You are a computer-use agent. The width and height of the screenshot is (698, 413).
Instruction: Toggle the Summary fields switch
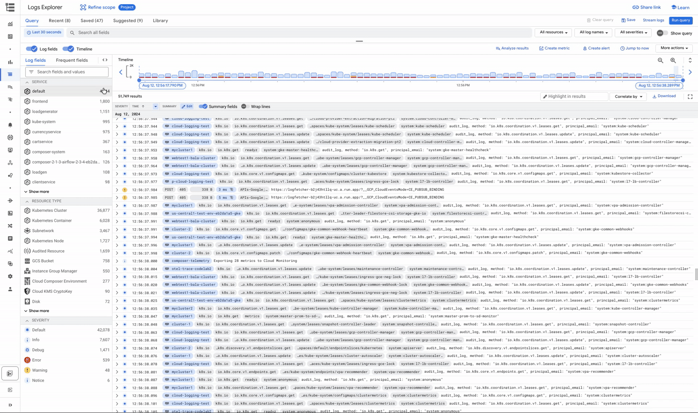pos(203,107)
